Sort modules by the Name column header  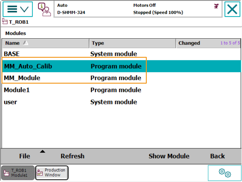pos(46,43)
